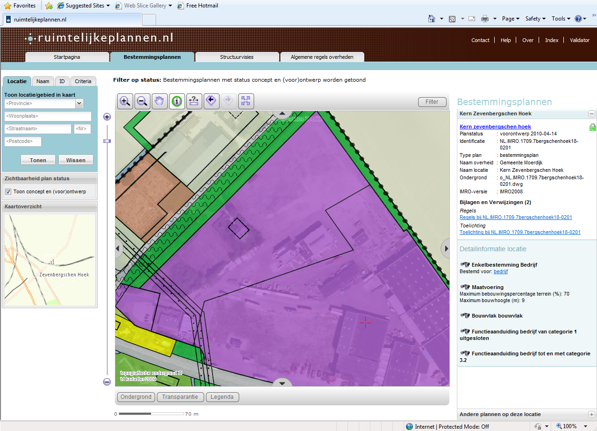Screen dimensions: 597x431
Task: Select the zoom out magnifier tool
Action: pos(142,101)
